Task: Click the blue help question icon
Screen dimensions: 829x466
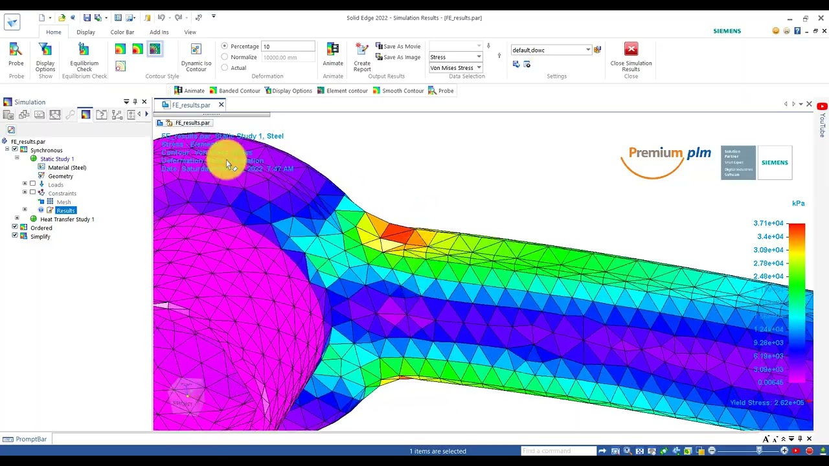Action: [x=797, y=31]
